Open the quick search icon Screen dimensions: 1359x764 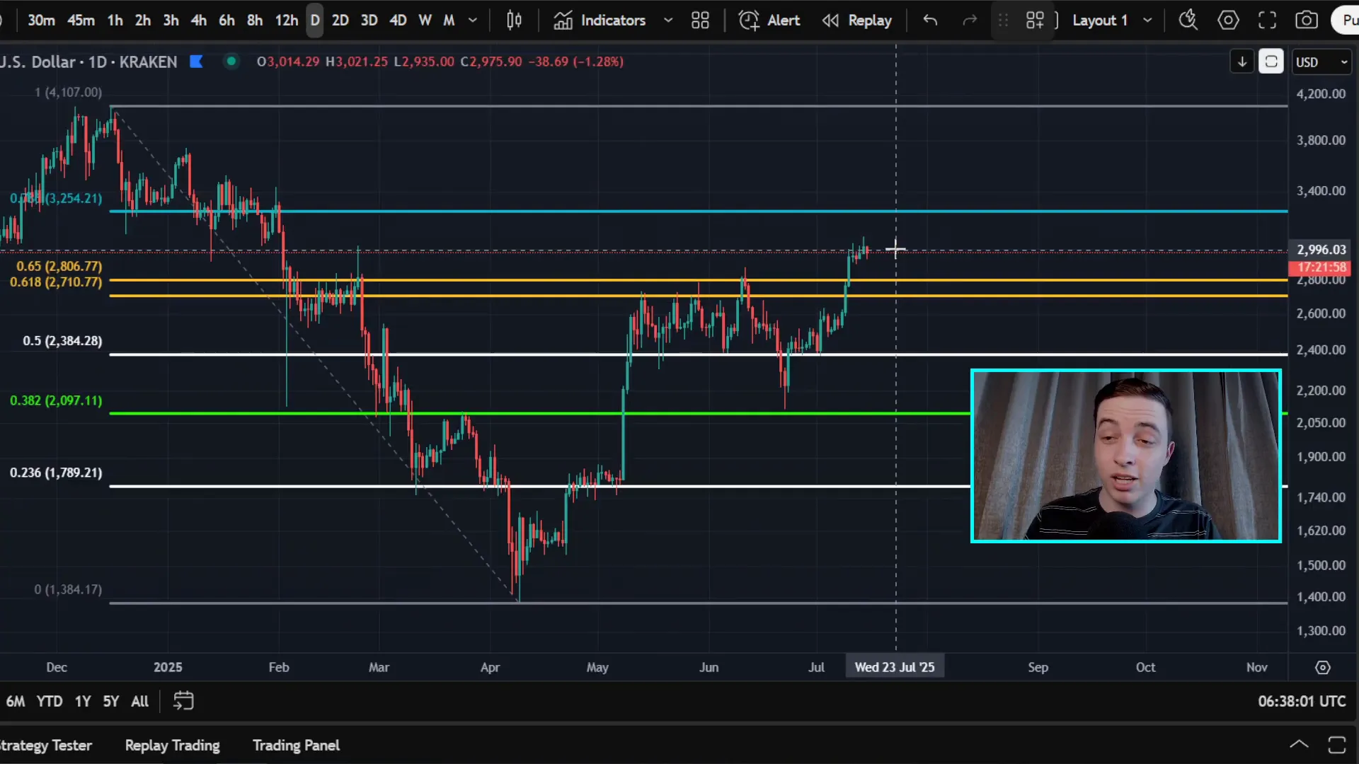click(x=1188, y=20)
